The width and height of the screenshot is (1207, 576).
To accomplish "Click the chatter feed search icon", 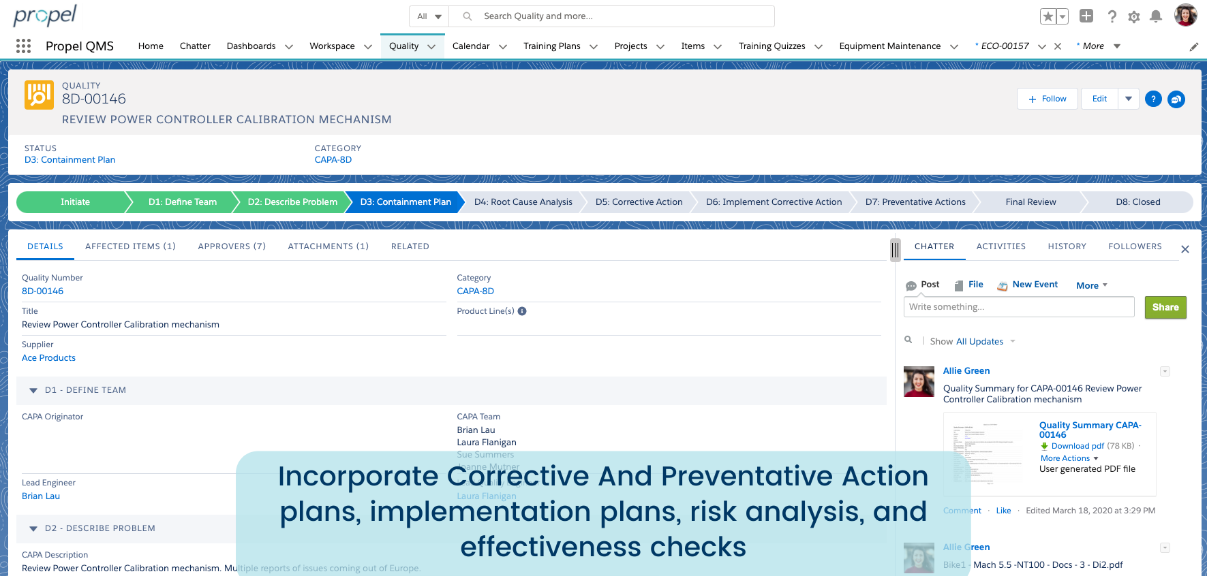I will pyautogui.click(x=908, y=340).
